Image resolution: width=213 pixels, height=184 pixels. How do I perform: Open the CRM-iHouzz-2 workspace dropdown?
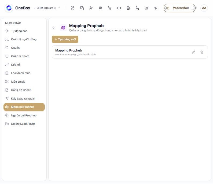tap(48, 8)
